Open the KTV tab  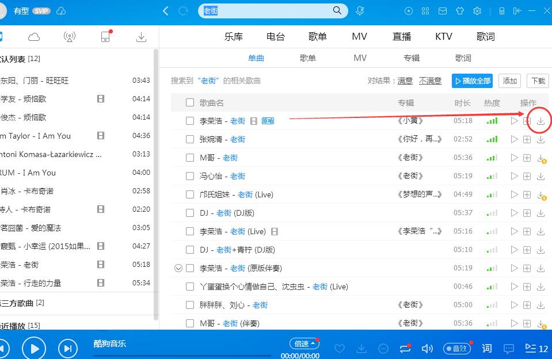(444, 37)
